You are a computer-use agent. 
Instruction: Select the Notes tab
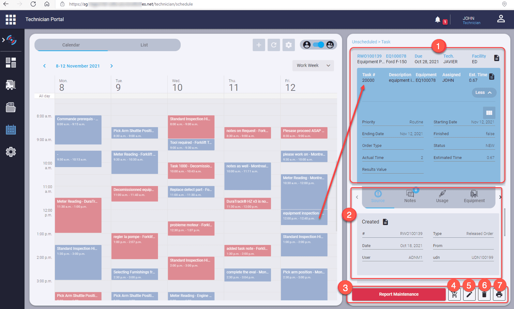point(410,197)
